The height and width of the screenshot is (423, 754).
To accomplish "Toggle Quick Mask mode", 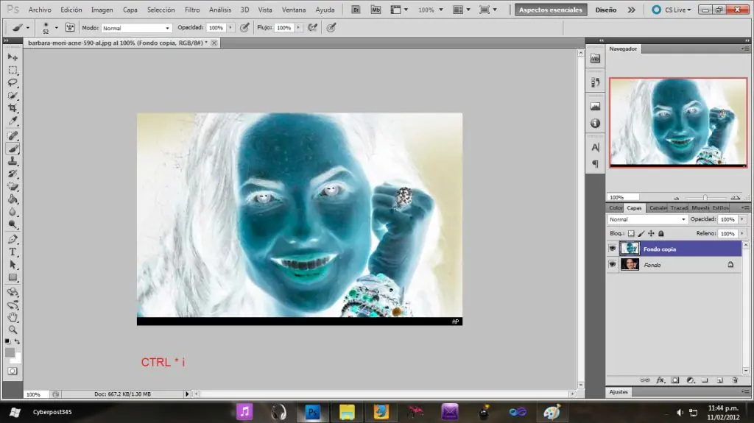I will 13,371.
